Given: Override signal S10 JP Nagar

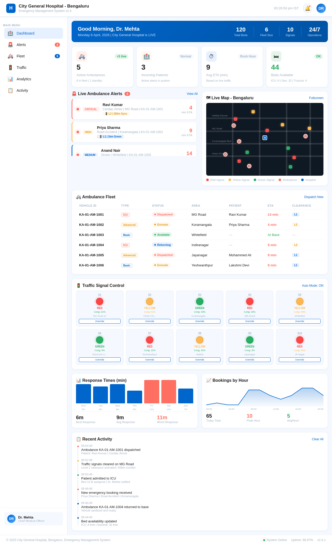Looking at the screenshot, I should (300, 360).
